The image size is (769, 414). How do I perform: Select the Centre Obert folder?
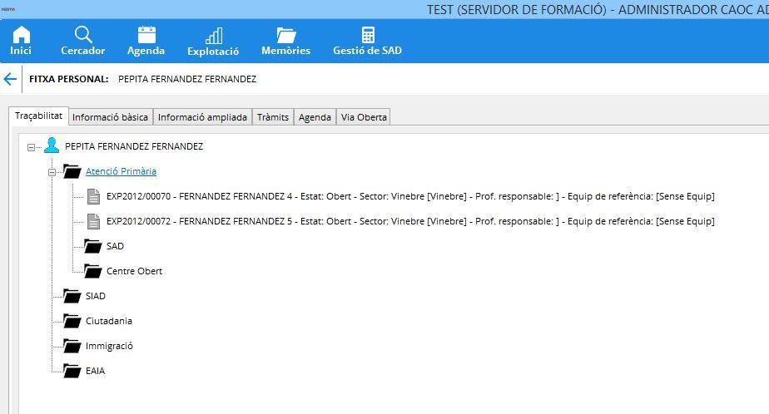[x=133, y=271]
